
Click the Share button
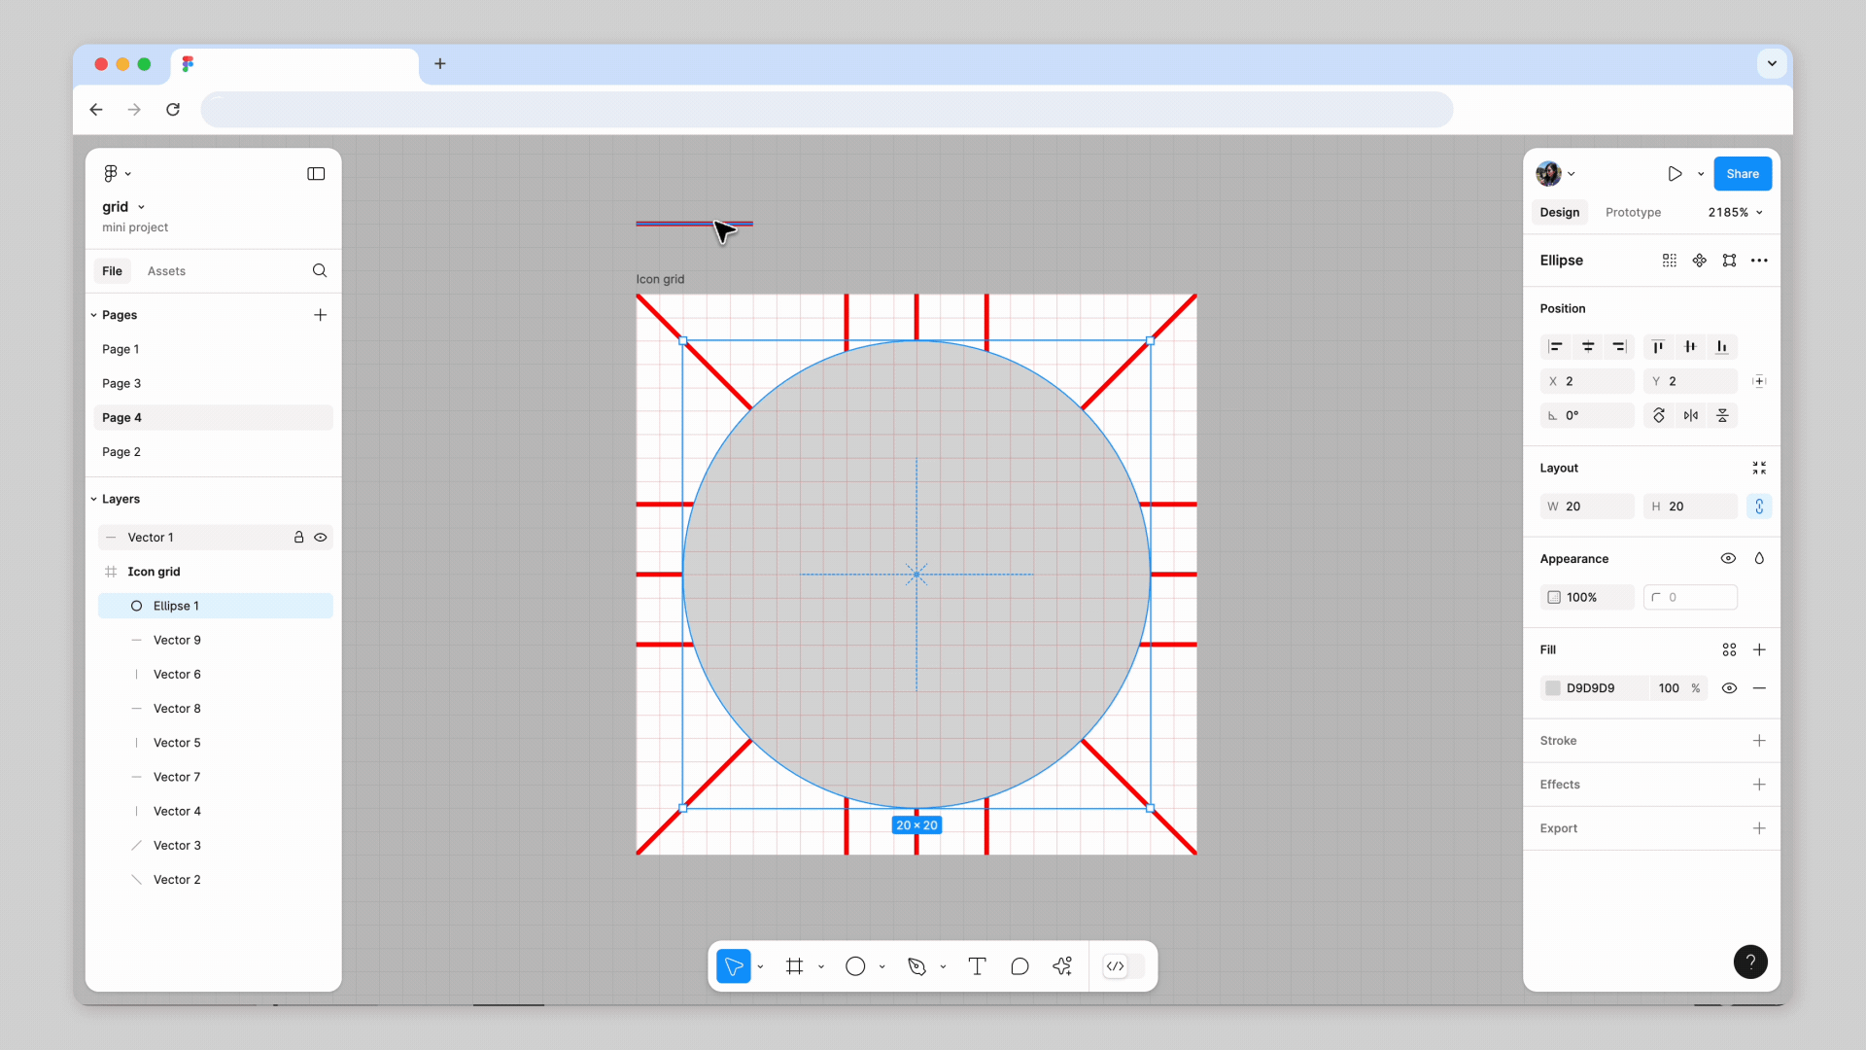point(1742,174)
